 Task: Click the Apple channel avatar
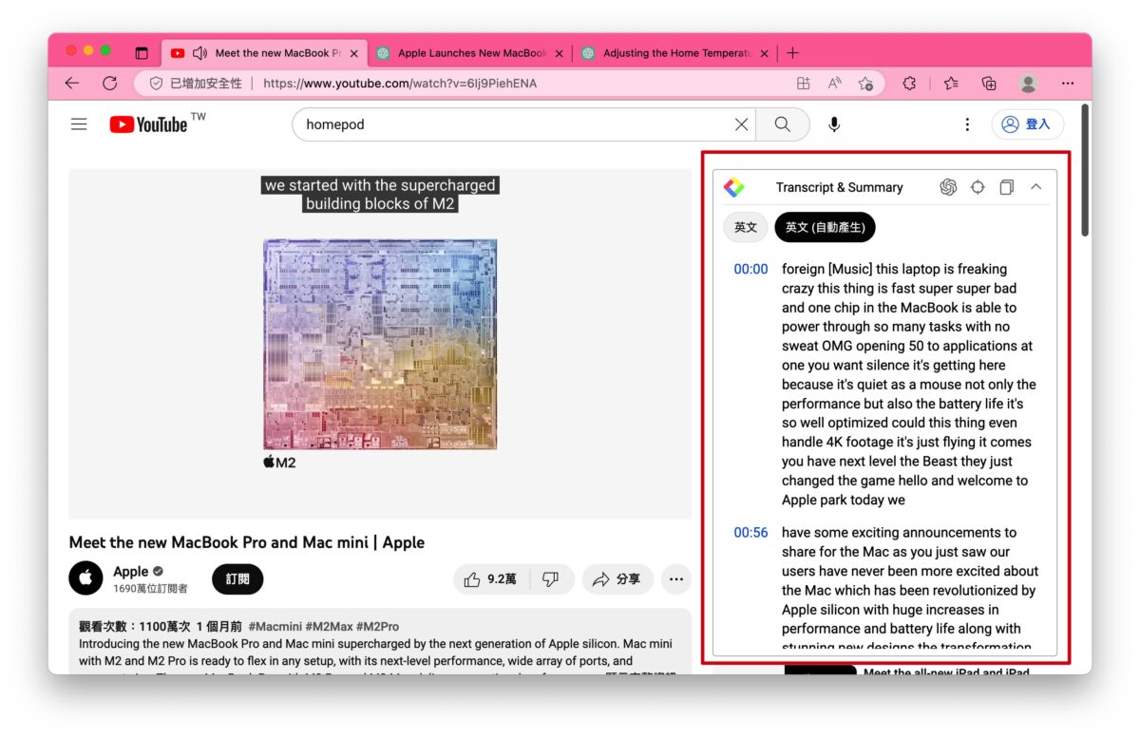(x=85, y=578)
